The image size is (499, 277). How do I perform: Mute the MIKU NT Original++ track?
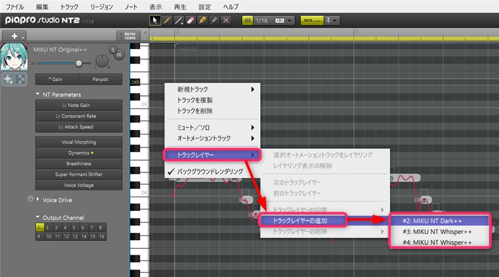[x=119, y=55]
